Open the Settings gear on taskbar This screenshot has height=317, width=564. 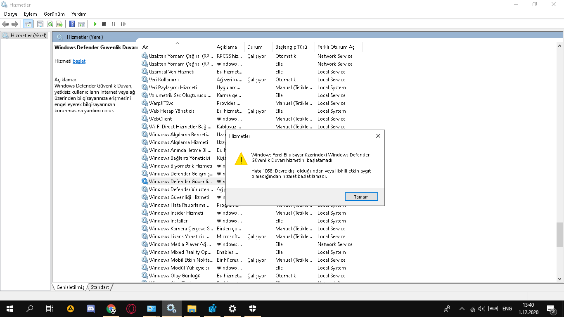coord(232,308)
